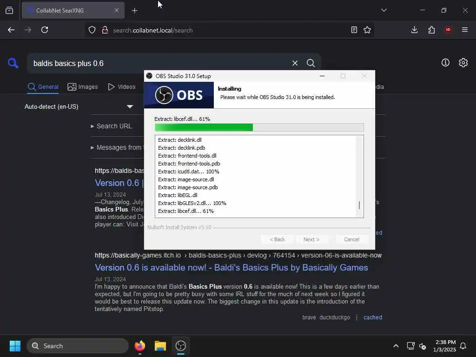Open the cached link of the second result
This screenshot has width=476, height=357.
[x=373, y=317]
